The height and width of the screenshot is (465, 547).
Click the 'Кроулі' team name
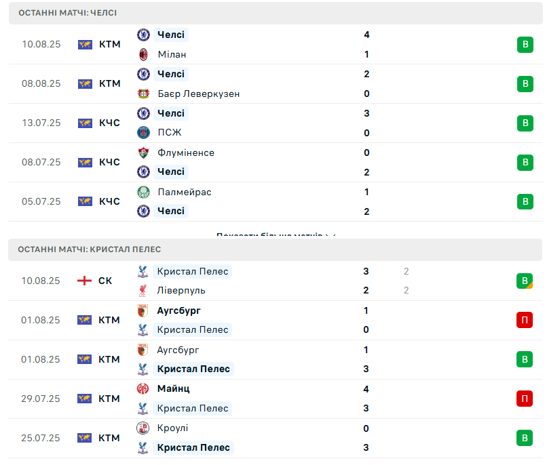coord(172,428)
